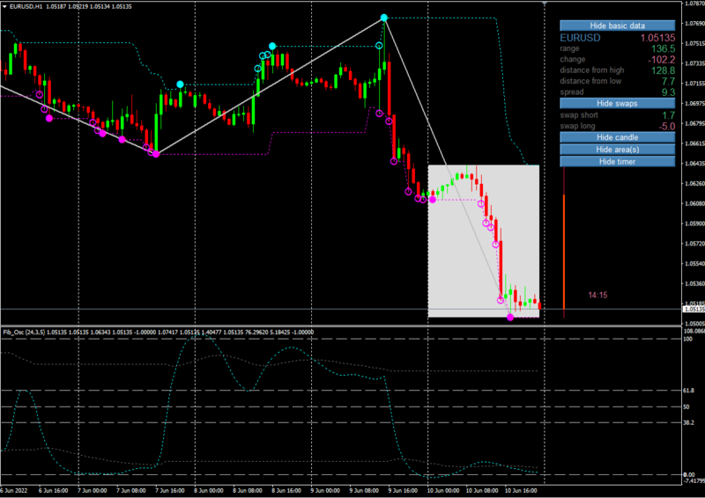
Task: Select the spread value 9.3
Action: pyautogui.click(x=668, y=92)
